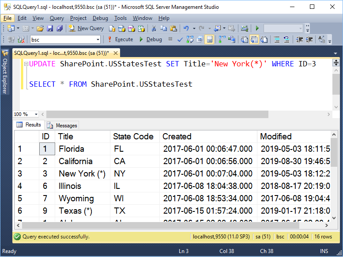The width and height of the screenshot is (343, 257).
Task: Open the Navigate Backward dropdown arrow
Action: point(224,28)
